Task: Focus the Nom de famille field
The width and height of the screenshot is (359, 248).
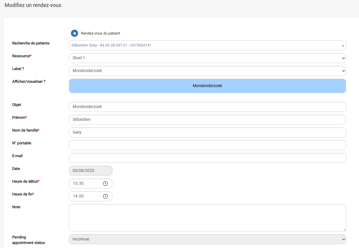Action: (207, 132)
